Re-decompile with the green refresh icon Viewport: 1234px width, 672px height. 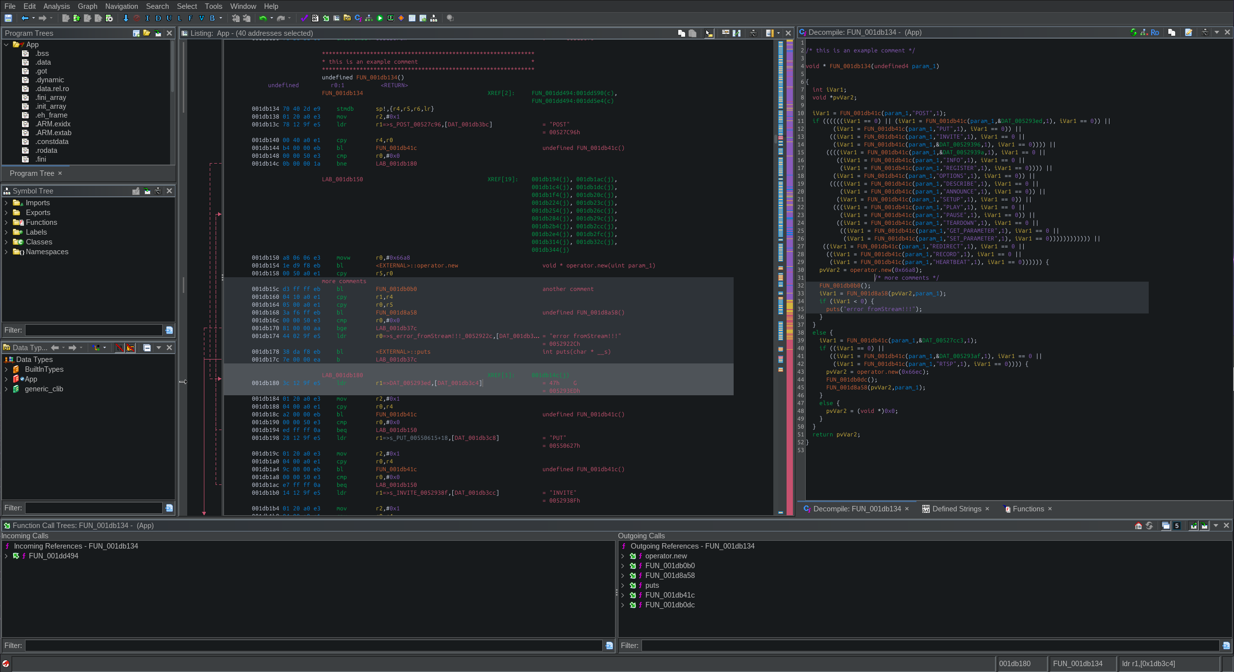(x=1134, y=32)
